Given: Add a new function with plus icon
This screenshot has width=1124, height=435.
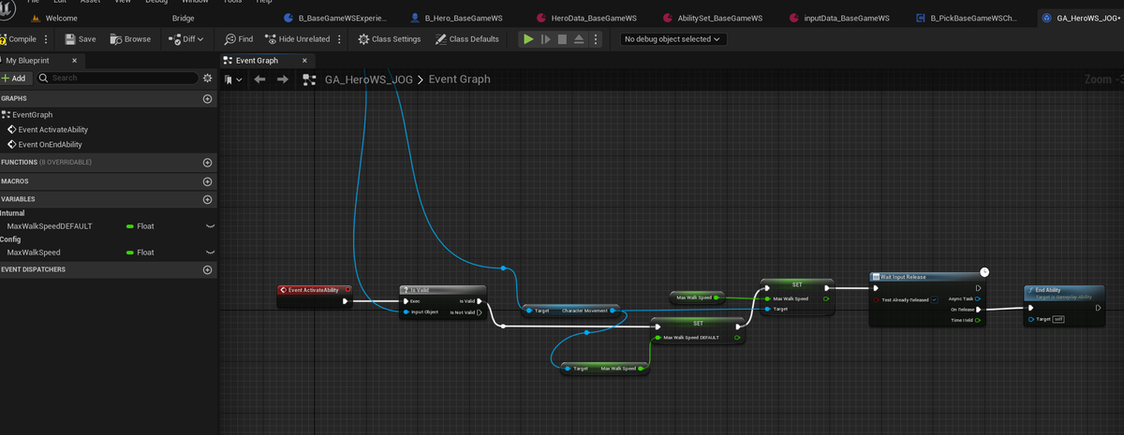Looking at the screenshot, I should [x=207, y=163].
